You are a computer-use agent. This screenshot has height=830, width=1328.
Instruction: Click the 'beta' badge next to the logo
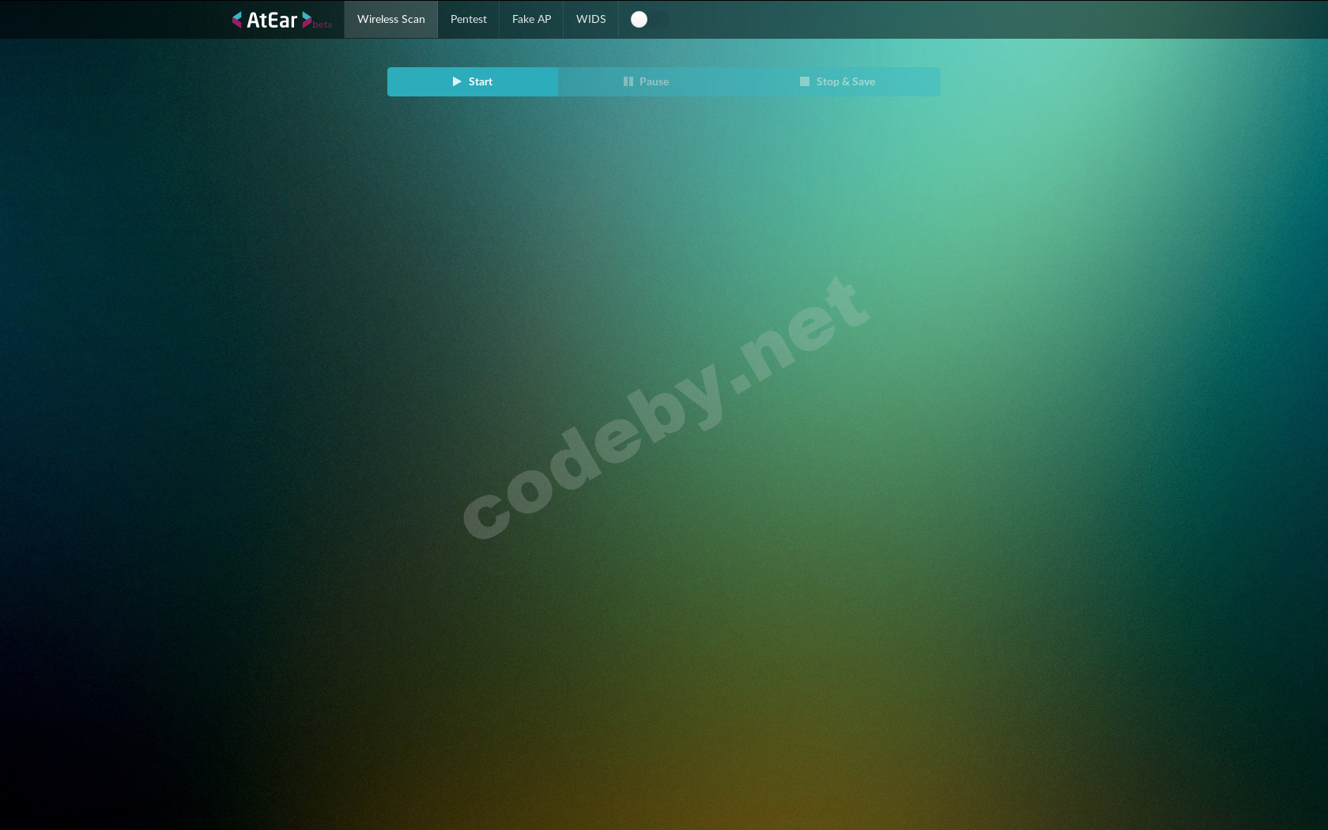[x=321, y=25]
